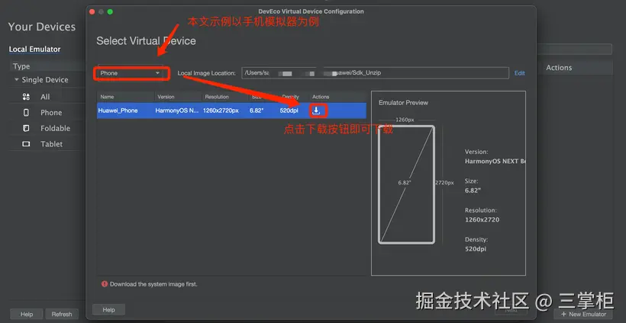Select Foldable device type in sidebar
This screenshot has width=626, height=323.
tap(55, 128)
